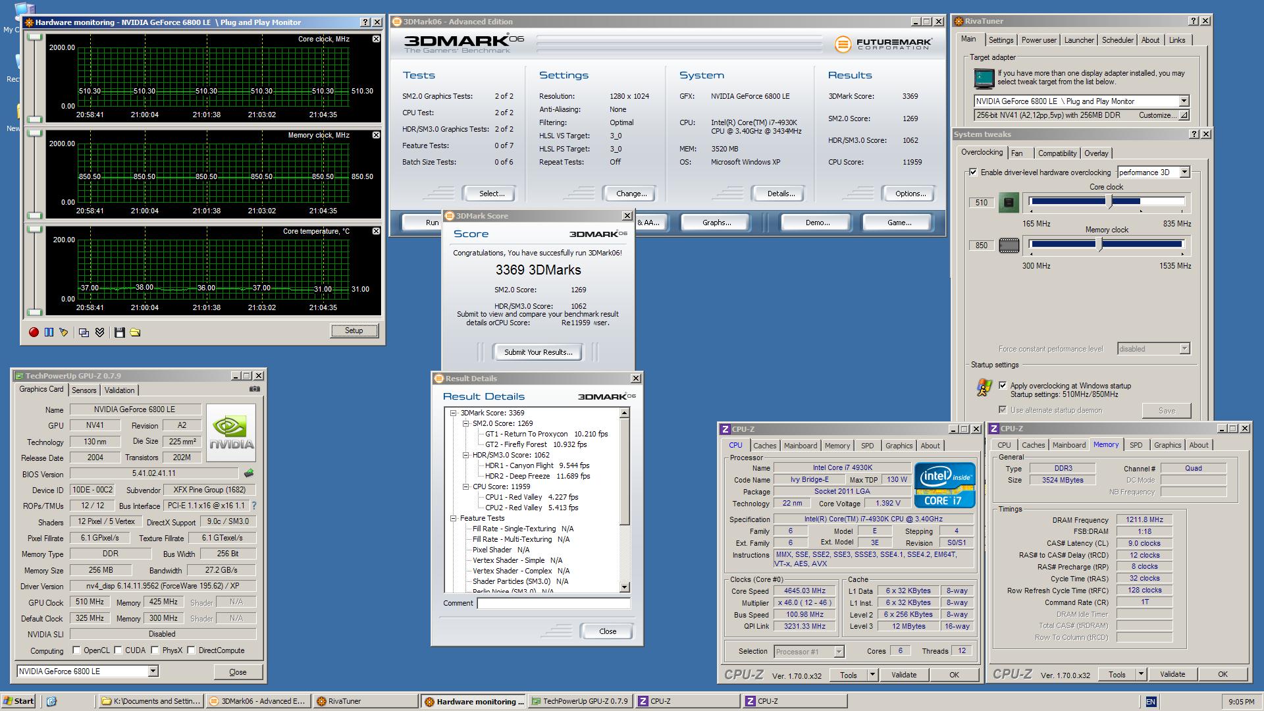Close the Core temperature graph with its X

[376, 231]
